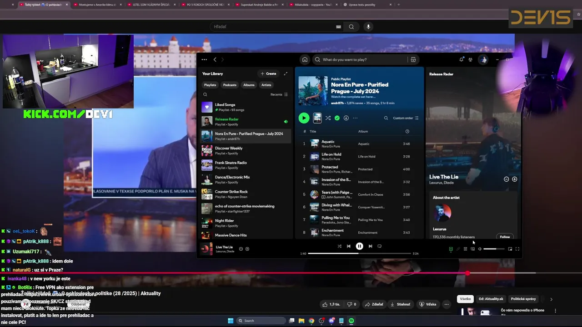Toggle shuffle in the bottom player bar
582x327 pixels.
pos(339,246)
